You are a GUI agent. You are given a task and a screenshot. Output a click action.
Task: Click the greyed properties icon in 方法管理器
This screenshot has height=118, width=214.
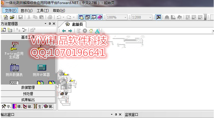[33, 30]
